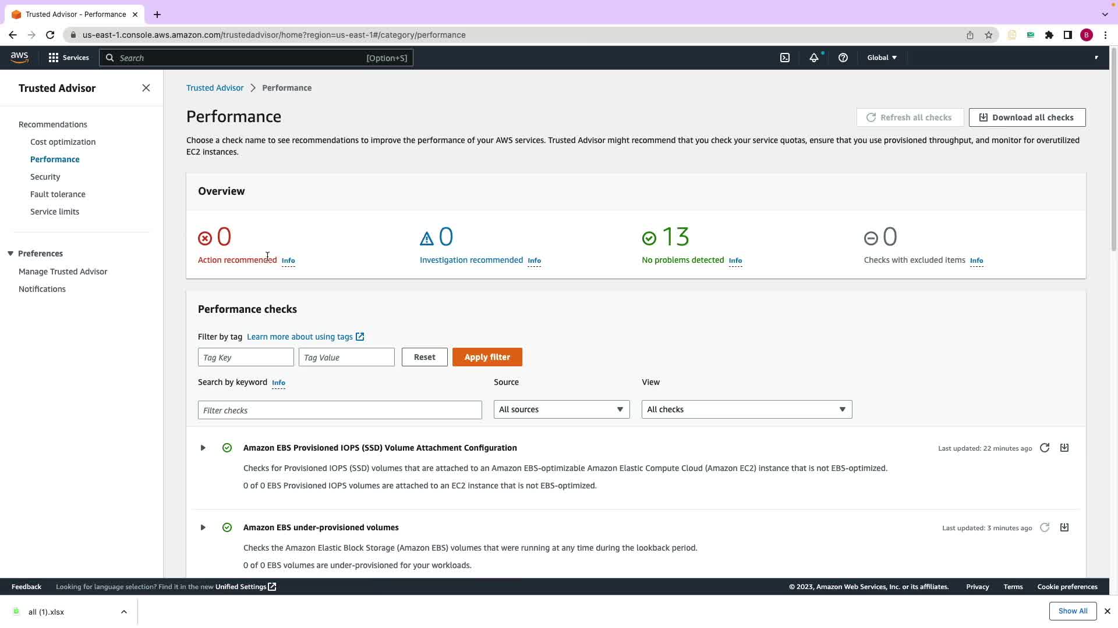1118x628 pixels.
Task: Open the All checks view dropdown
Action: (746, 409)
